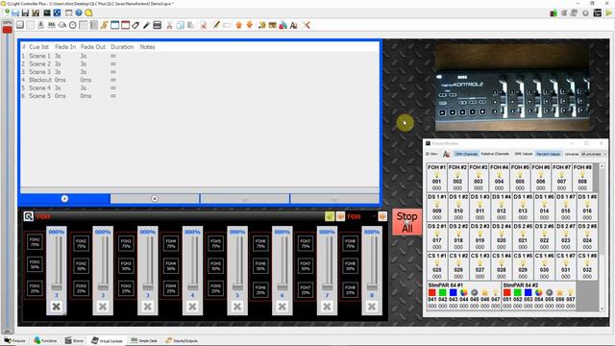Click the Cut scissors icon
Screen dimensions: 615x346
pyautogui.click(x=169, y=25)
